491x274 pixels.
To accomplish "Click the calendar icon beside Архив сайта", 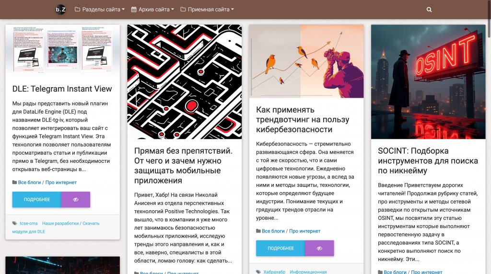I will pyautogui.click(x=134, y=10).
